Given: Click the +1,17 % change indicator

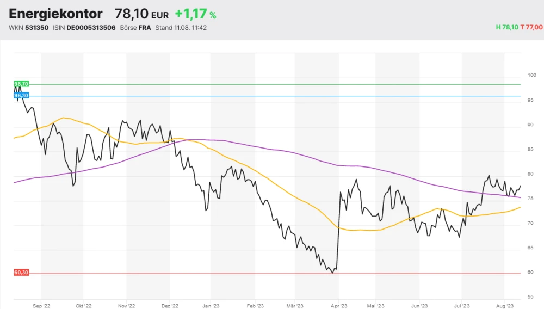Looking at the screenshot, I should 195,14.
